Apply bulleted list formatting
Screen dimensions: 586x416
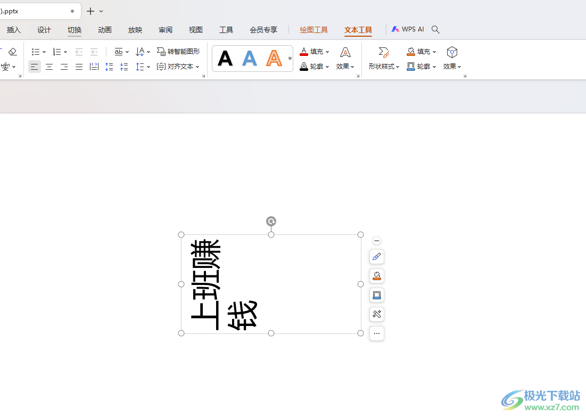[36, 52]
